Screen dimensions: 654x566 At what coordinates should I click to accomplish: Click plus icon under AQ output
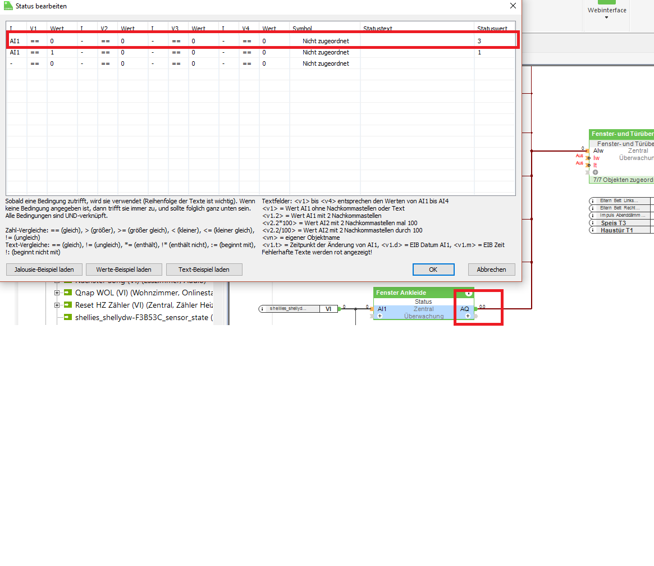pyautogui.click(x=468, y=316)
